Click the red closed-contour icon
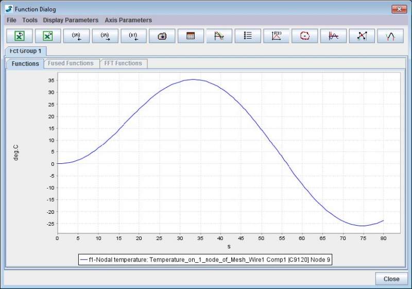 tap(305, 36)
